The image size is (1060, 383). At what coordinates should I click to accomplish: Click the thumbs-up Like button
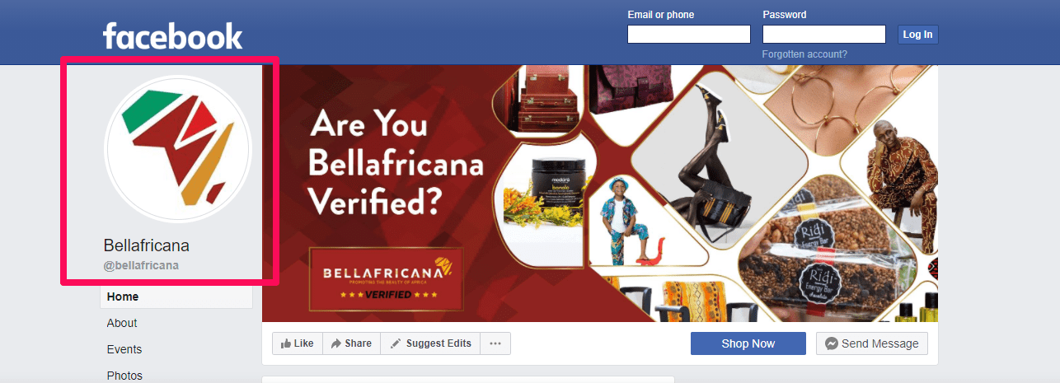tap(297, 343)
